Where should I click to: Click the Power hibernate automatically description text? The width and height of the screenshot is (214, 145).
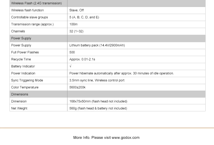(x=121, y=73)
